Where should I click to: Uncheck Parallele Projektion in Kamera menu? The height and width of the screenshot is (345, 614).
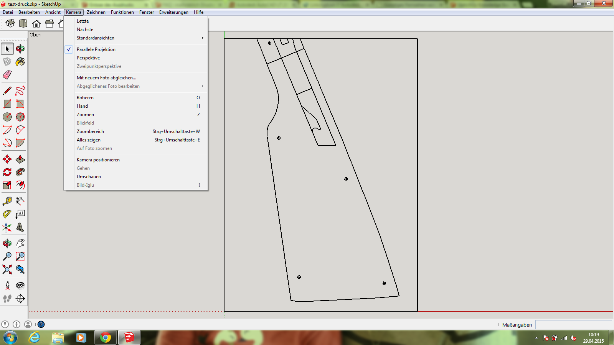(x=96, y=49)
